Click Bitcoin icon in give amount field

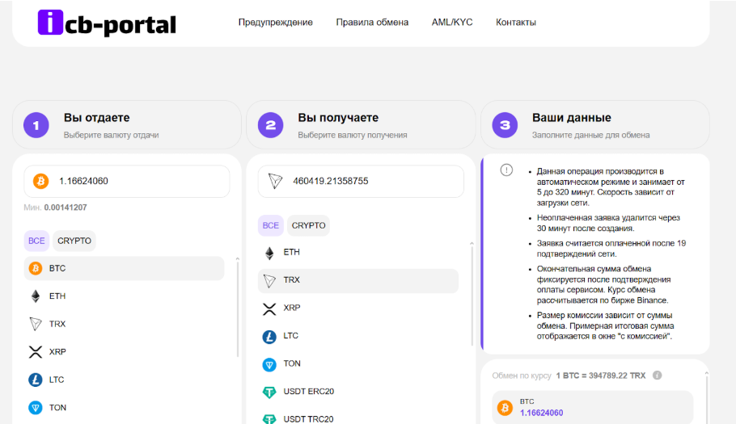pos(40,181)
